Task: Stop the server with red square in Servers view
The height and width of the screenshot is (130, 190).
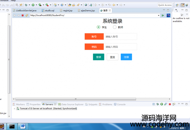Action: pos(170,104)
